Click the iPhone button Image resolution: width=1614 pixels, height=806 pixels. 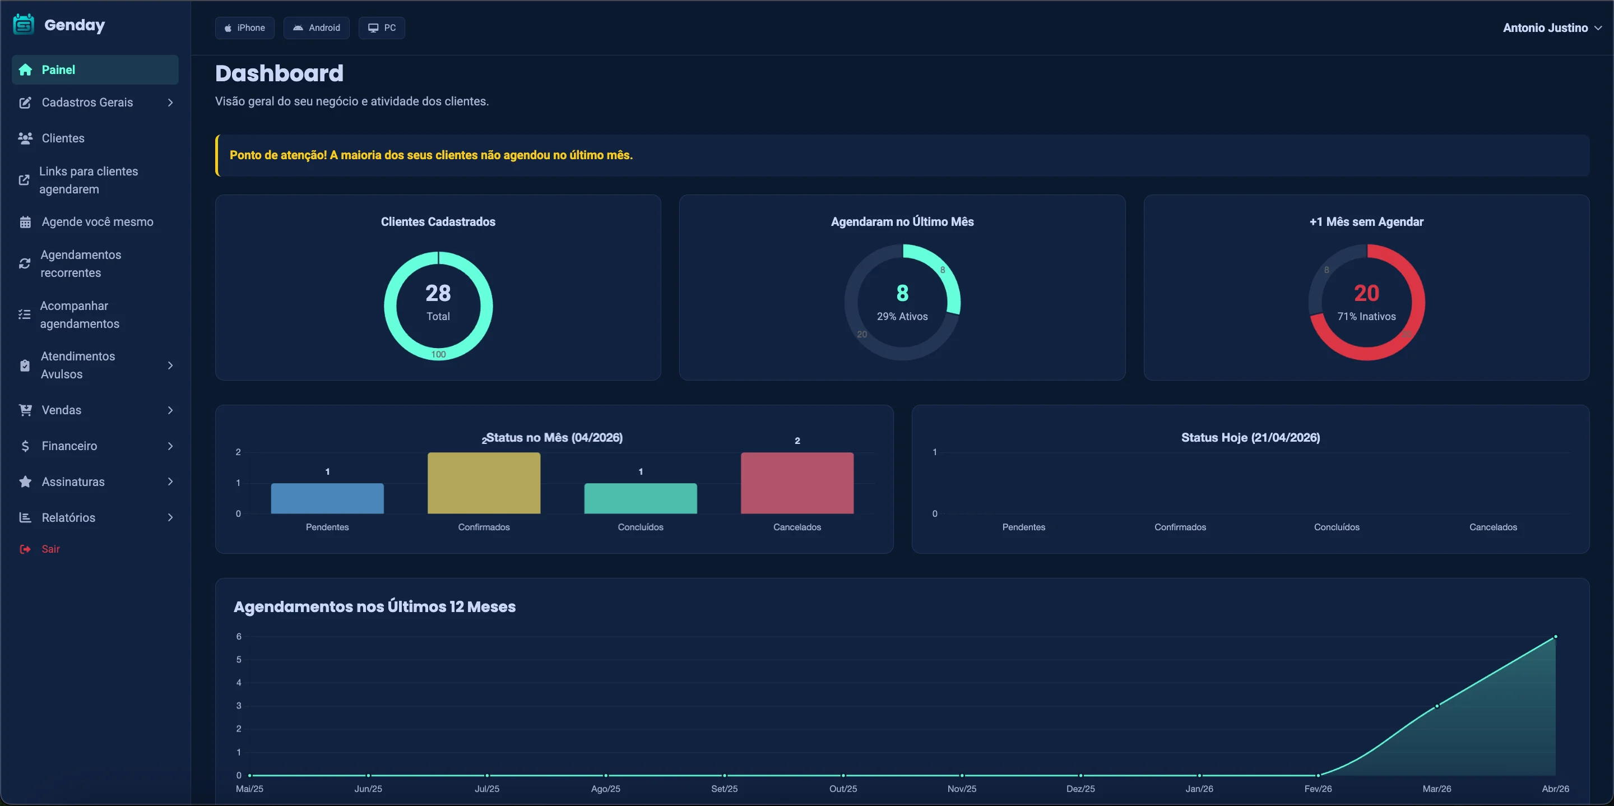(x=244, y=27)
